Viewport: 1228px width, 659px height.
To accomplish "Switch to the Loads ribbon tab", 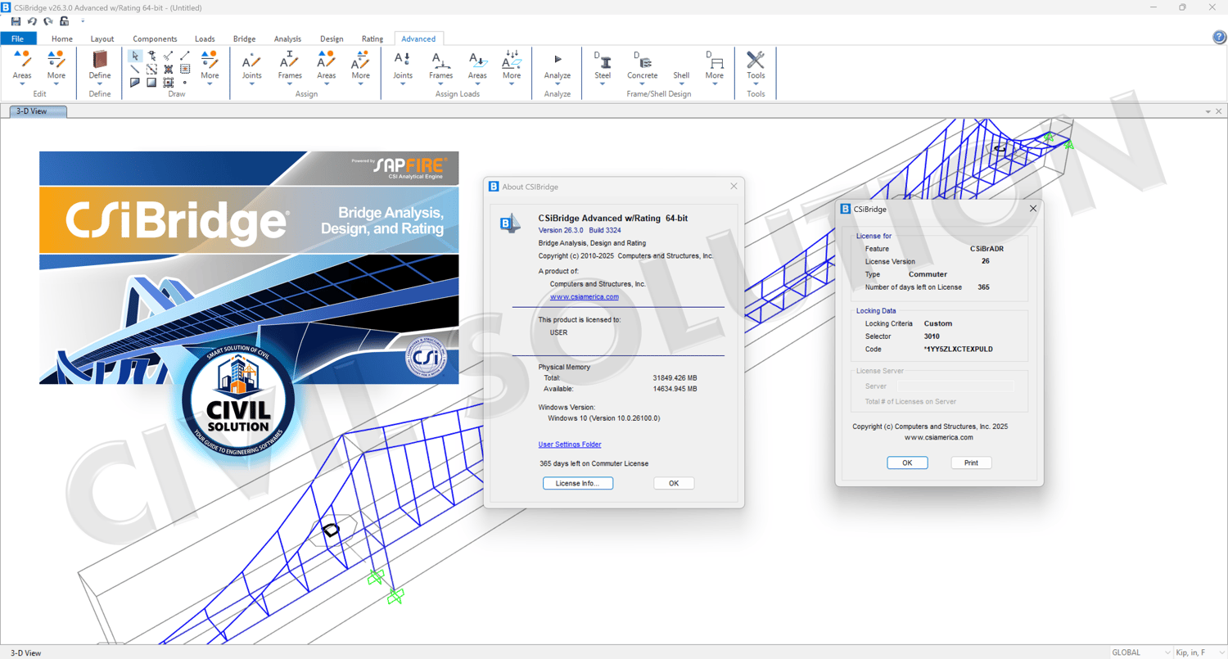I will point(205,38).
